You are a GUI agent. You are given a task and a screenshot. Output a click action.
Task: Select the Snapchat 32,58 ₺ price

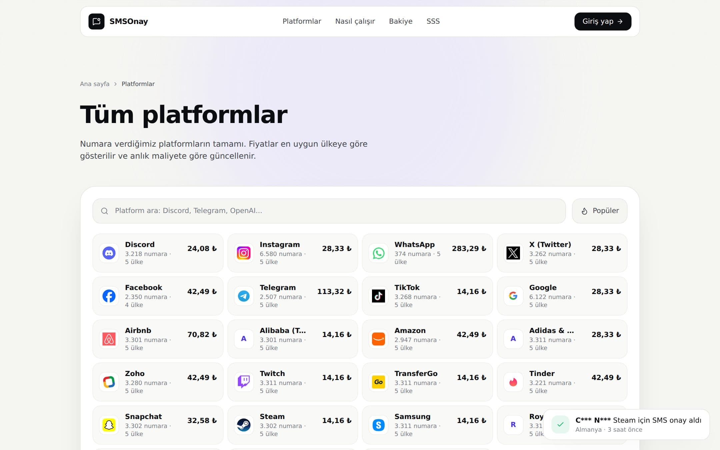pos(202,421)
